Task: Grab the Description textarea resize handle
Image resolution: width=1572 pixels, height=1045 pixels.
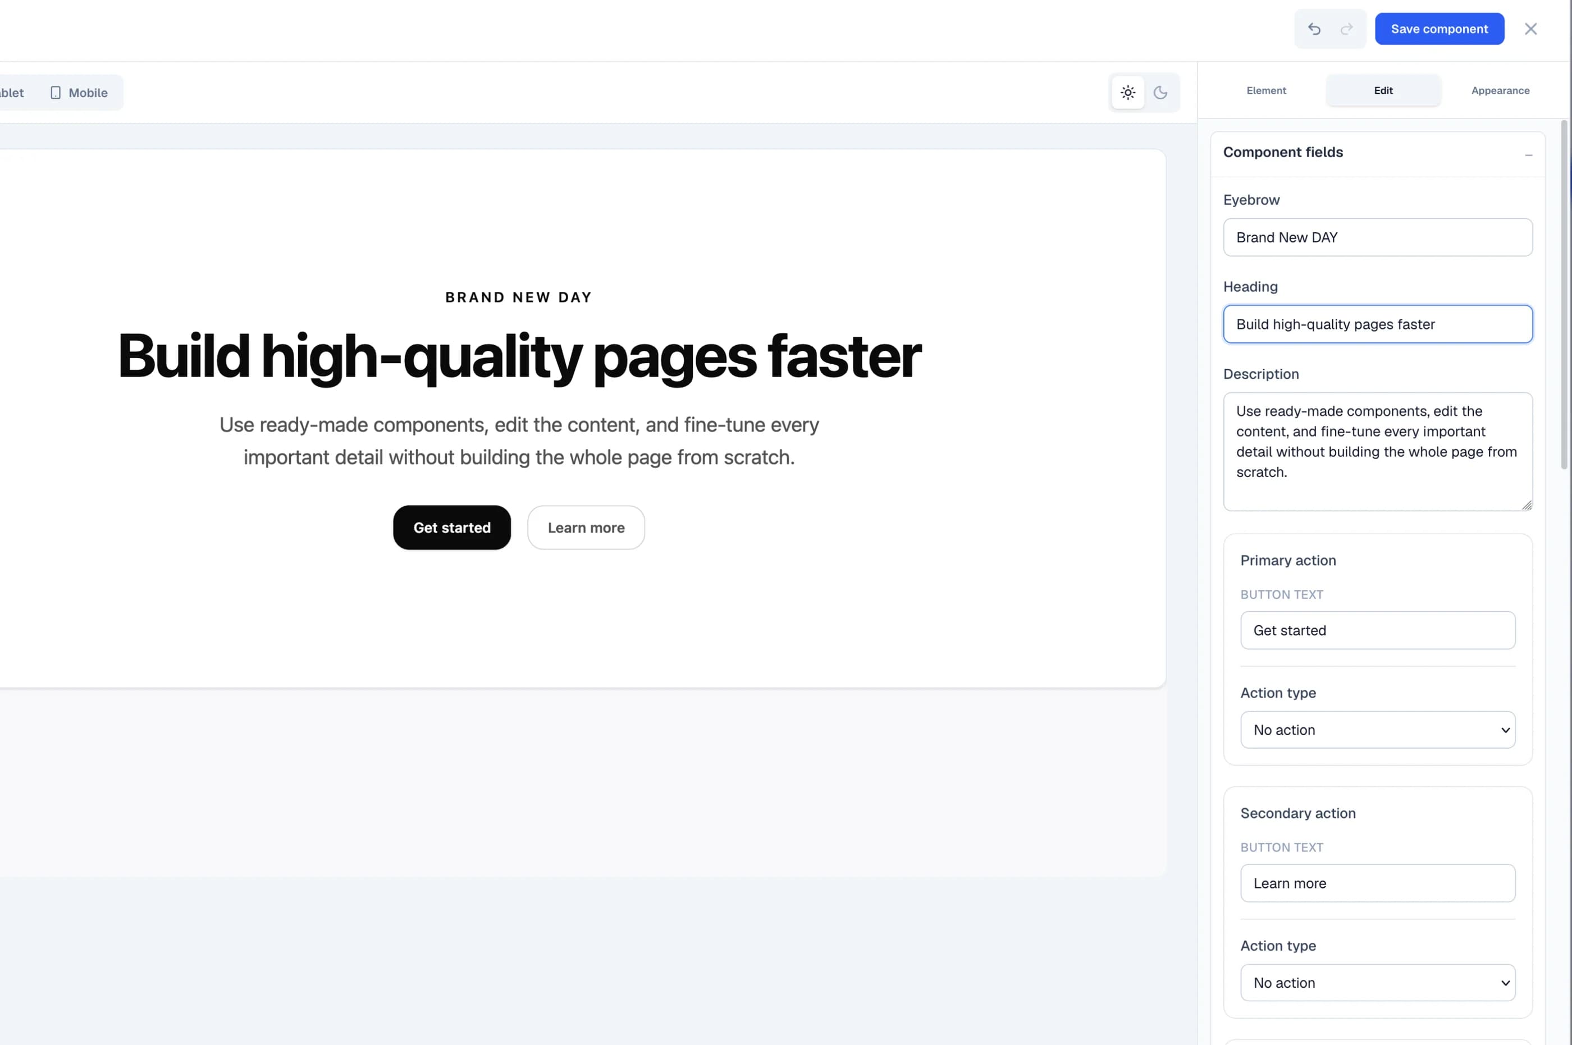Action: click(1527, 505)
